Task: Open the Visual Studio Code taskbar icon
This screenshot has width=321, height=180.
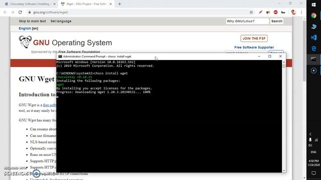Action: click(313, 37)
